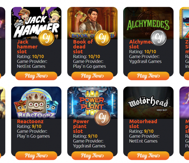Select the Alchymedes game artwork

(x=148, y=23)
